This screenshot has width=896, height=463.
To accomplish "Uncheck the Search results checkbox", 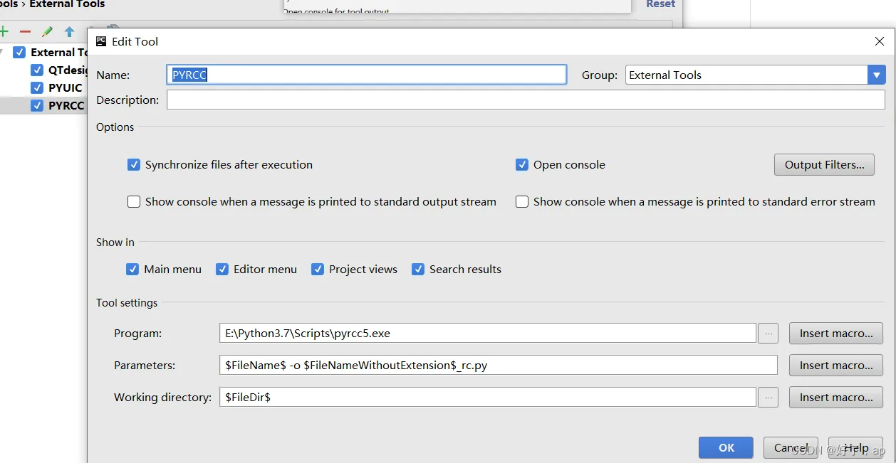I will (x=418, y=270).
